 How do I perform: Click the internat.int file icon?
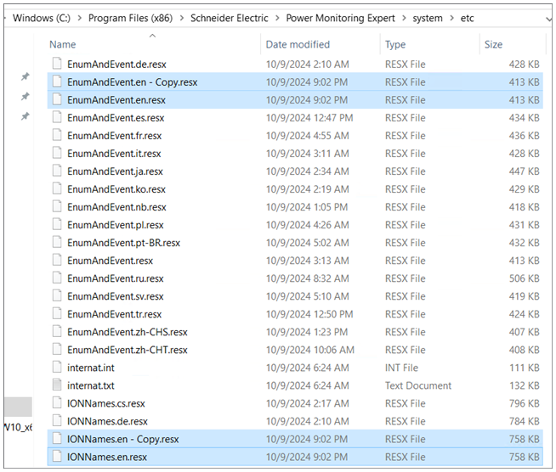[57, 367]
